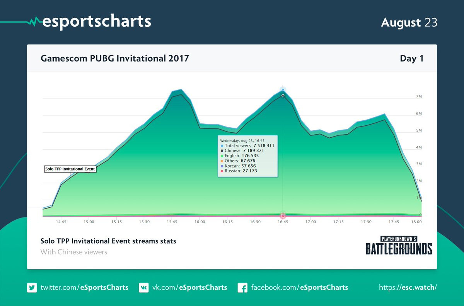Click the 'Solo TPP Invitational Event' chart annotation
Screen dimensions: 464x306
coord(70,169)
